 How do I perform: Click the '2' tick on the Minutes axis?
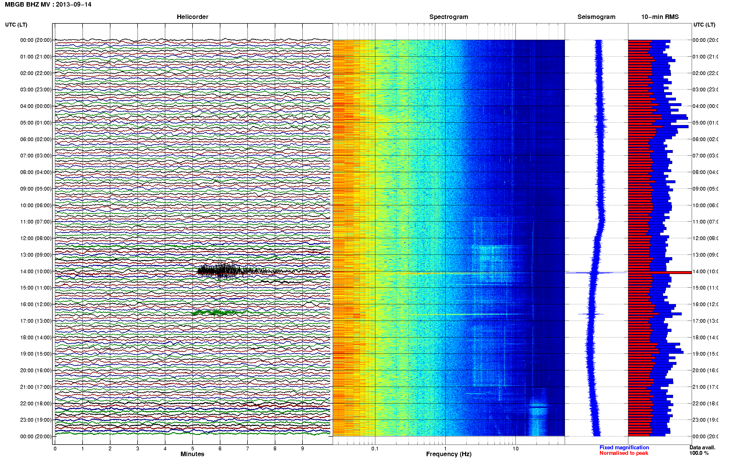(x=110, y=449)
